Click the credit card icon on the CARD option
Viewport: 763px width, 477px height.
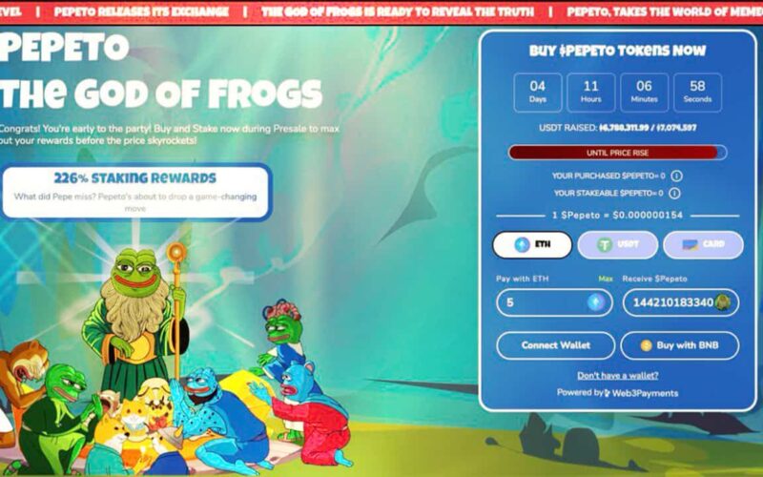click(690, 244)
